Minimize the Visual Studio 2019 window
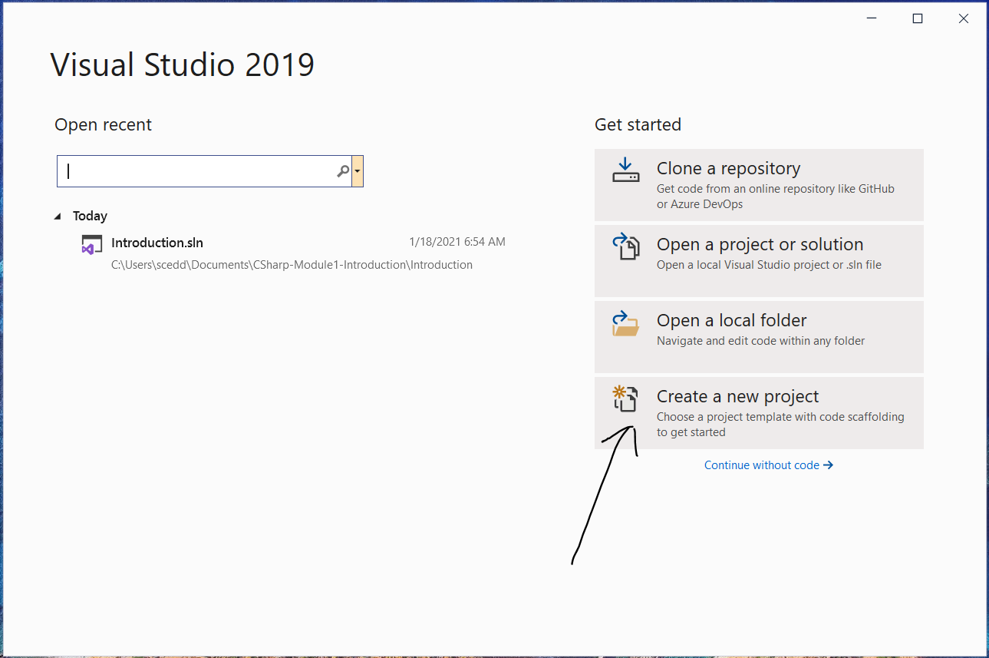 click(x=871, y=18)
